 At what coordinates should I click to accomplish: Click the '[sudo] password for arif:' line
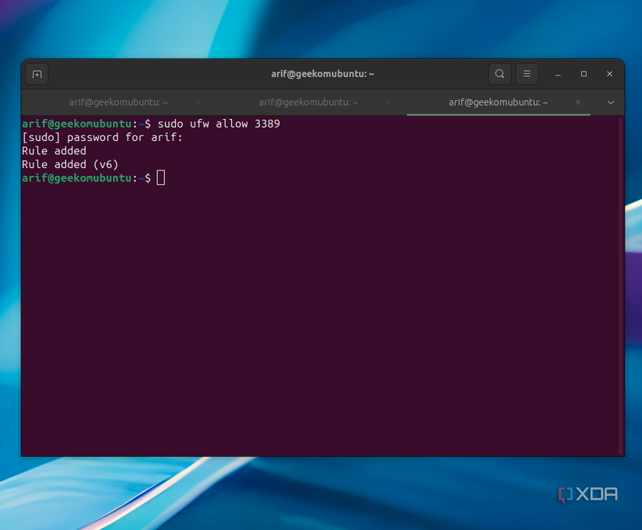pos(102,137)
